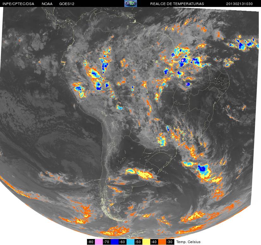This screenshot has width=261, height=245.
Task: Click the timestamp 201302131030
Action: 239,4
